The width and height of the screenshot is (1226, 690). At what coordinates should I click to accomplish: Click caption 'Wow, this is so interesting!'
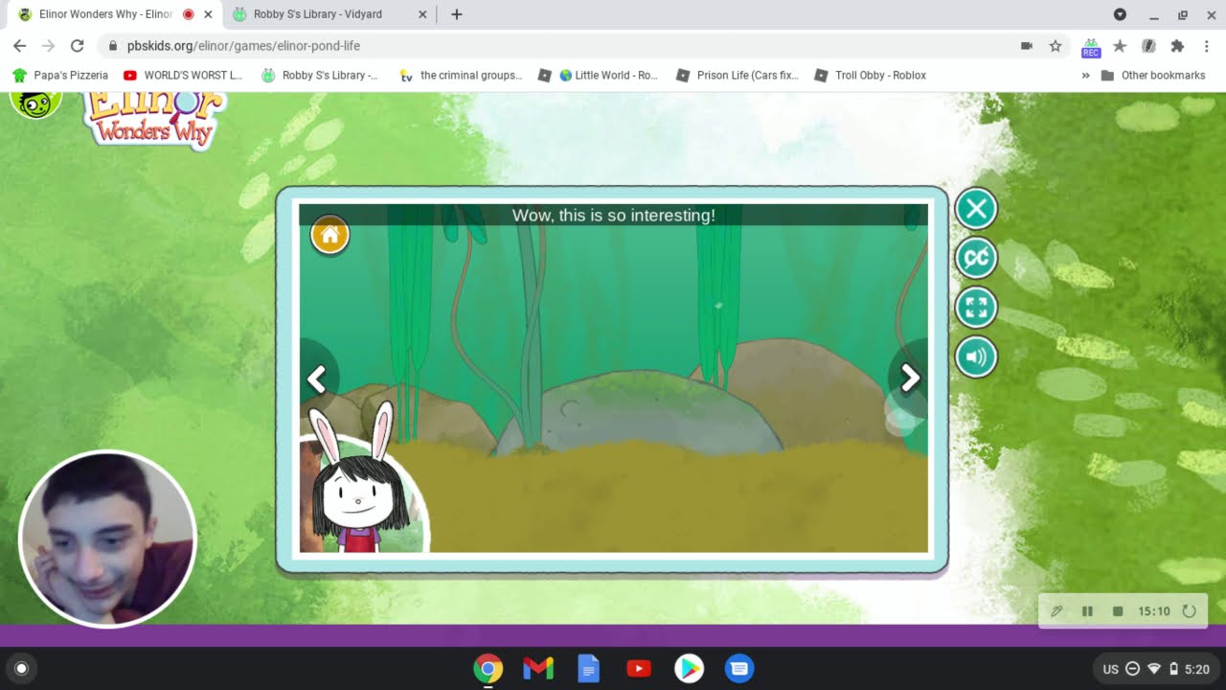[614, 215]
